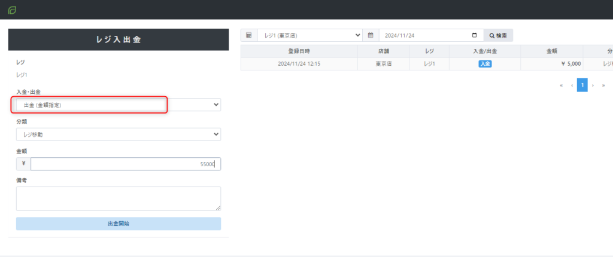Click the 入金/出金 column header
The width and height of the screenshot is (613, 257).
(485, 51)
